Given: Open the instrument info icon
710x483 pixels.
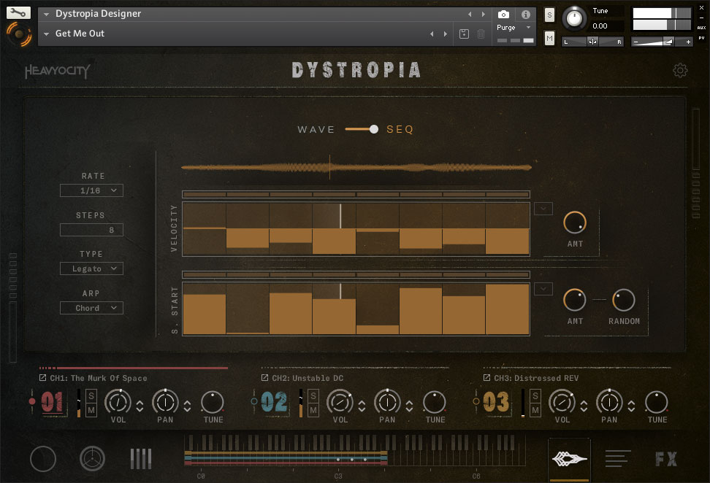Looking at the screenshot, I should tap(525, 15).
